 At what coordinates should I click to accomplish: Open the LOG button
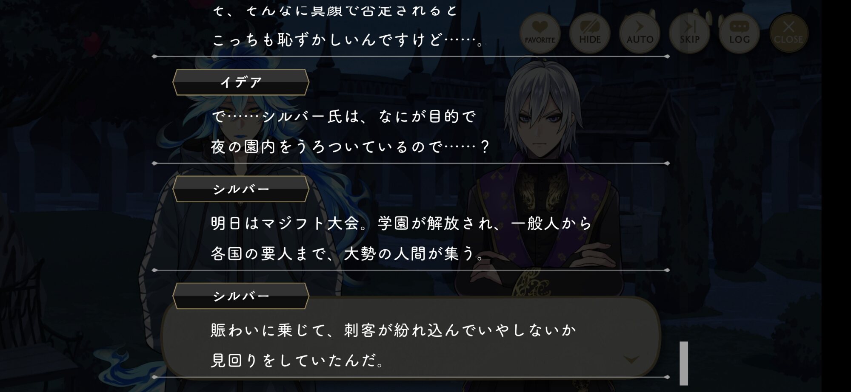739,33
